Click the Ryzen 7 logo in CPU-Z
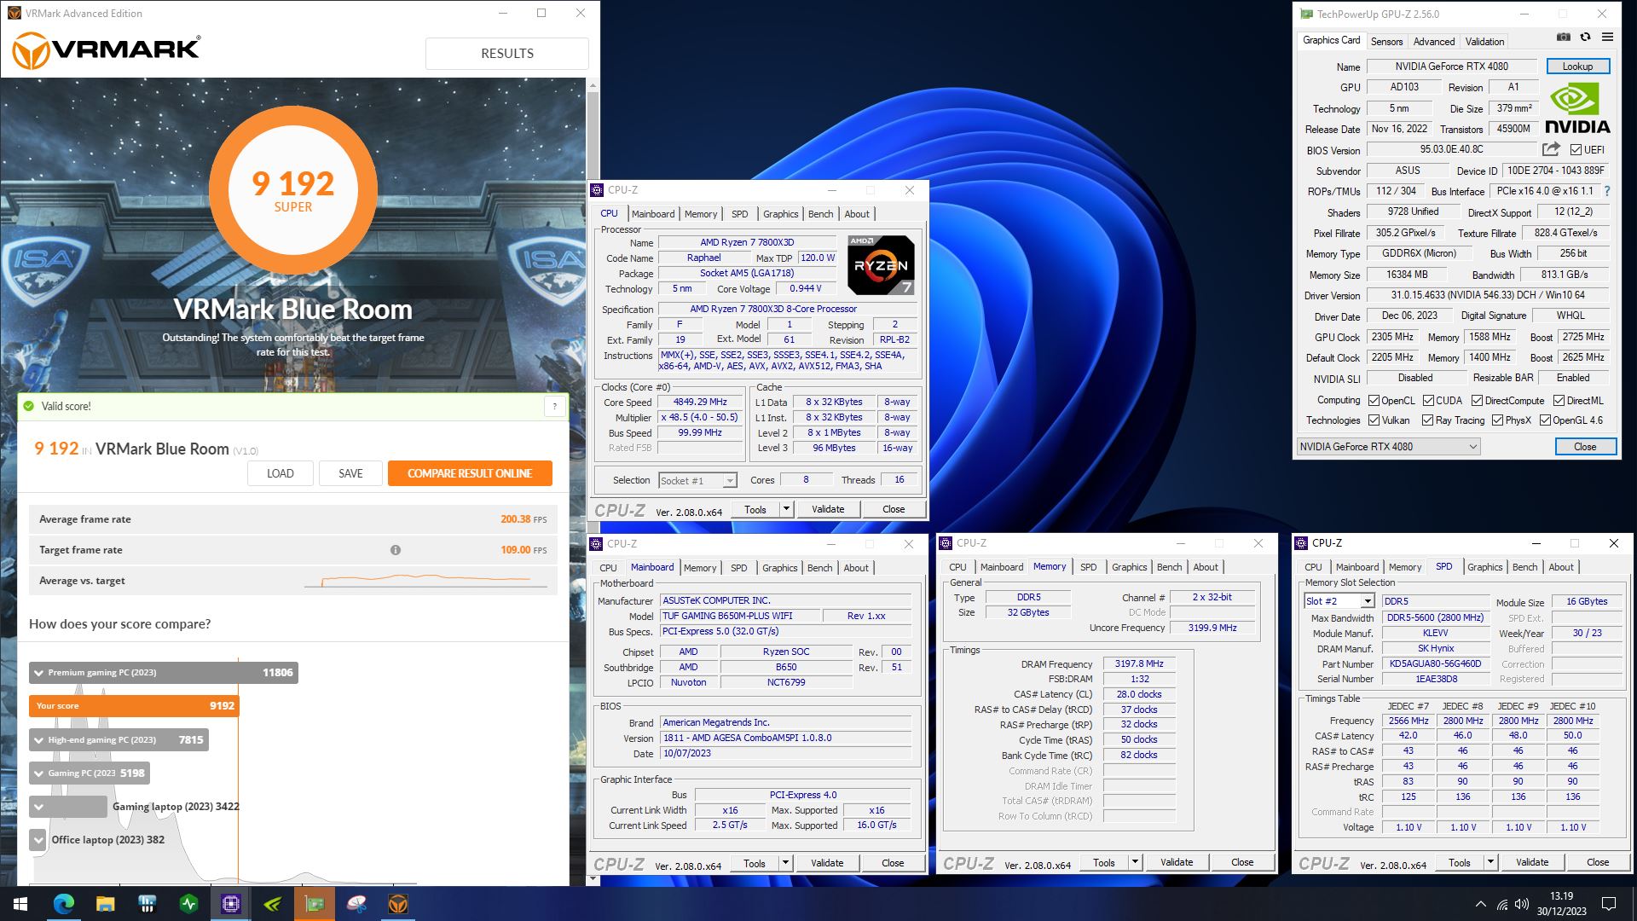The image size is (1637, 921). click(x=881, y=265)
